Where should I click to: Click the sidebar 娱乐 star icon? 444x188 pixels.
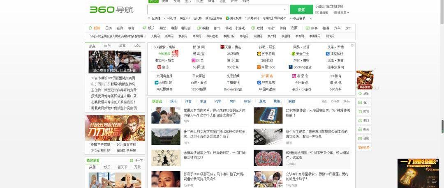click(x=359, y=94)
